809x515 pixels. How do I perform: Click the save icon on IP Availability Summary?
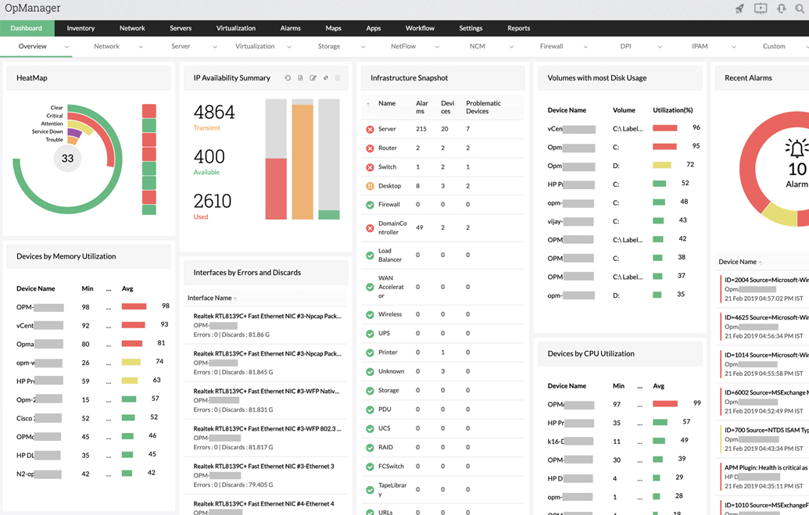(x=300, y=78)
